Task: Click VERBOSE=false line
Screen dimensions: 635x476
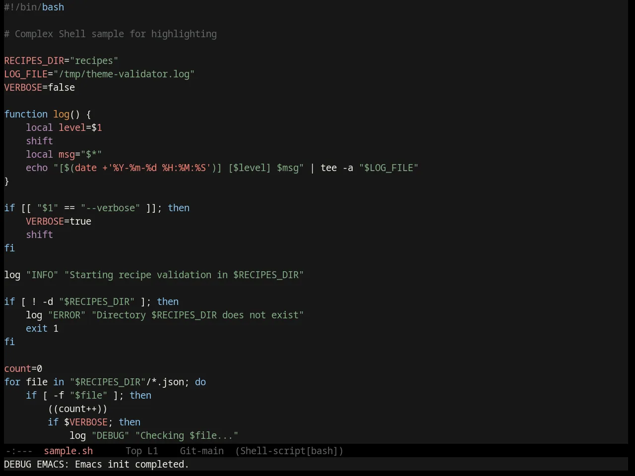Action: (40, 87)
